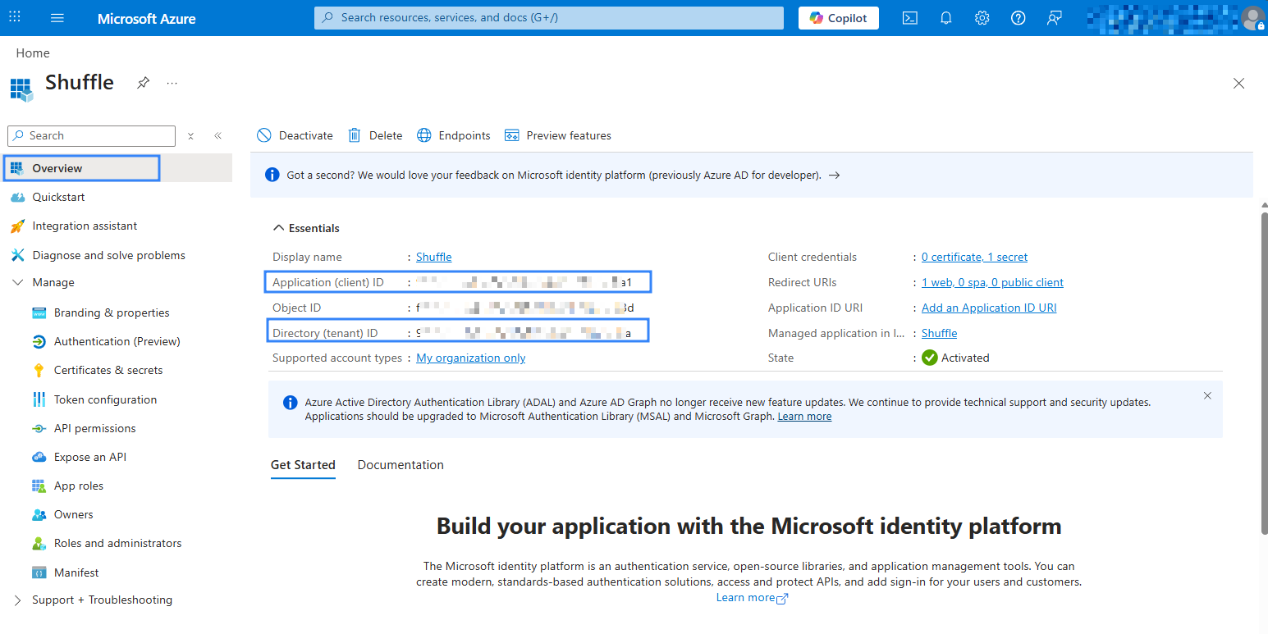Open Copilot from the top bar
This screenshot has width=1268, height=634.
pyautogui.click(x=838, y=17)
